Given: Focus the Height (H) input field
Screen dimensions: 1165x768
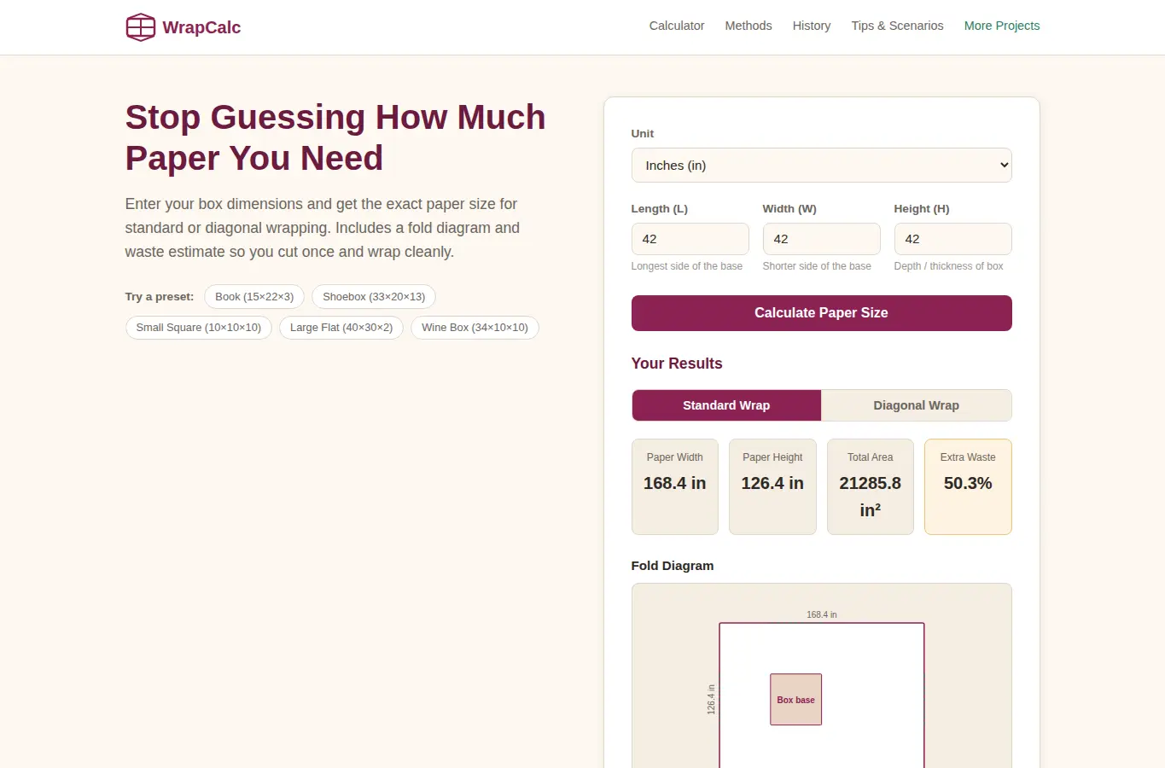Looking at the screenshot, I should coord(952,239).
